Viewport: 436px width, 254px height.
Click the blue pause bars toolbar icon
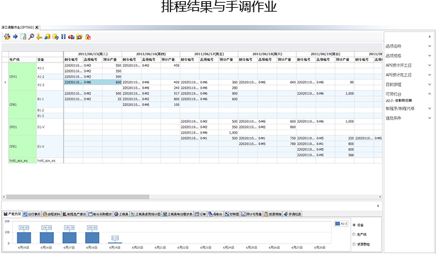point(64,37)
